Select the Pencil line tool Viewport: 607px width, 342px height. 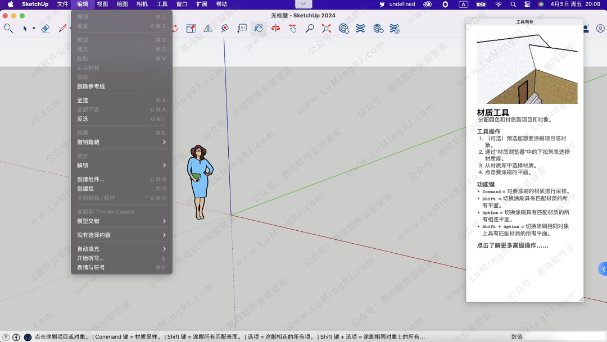(62, 28)
